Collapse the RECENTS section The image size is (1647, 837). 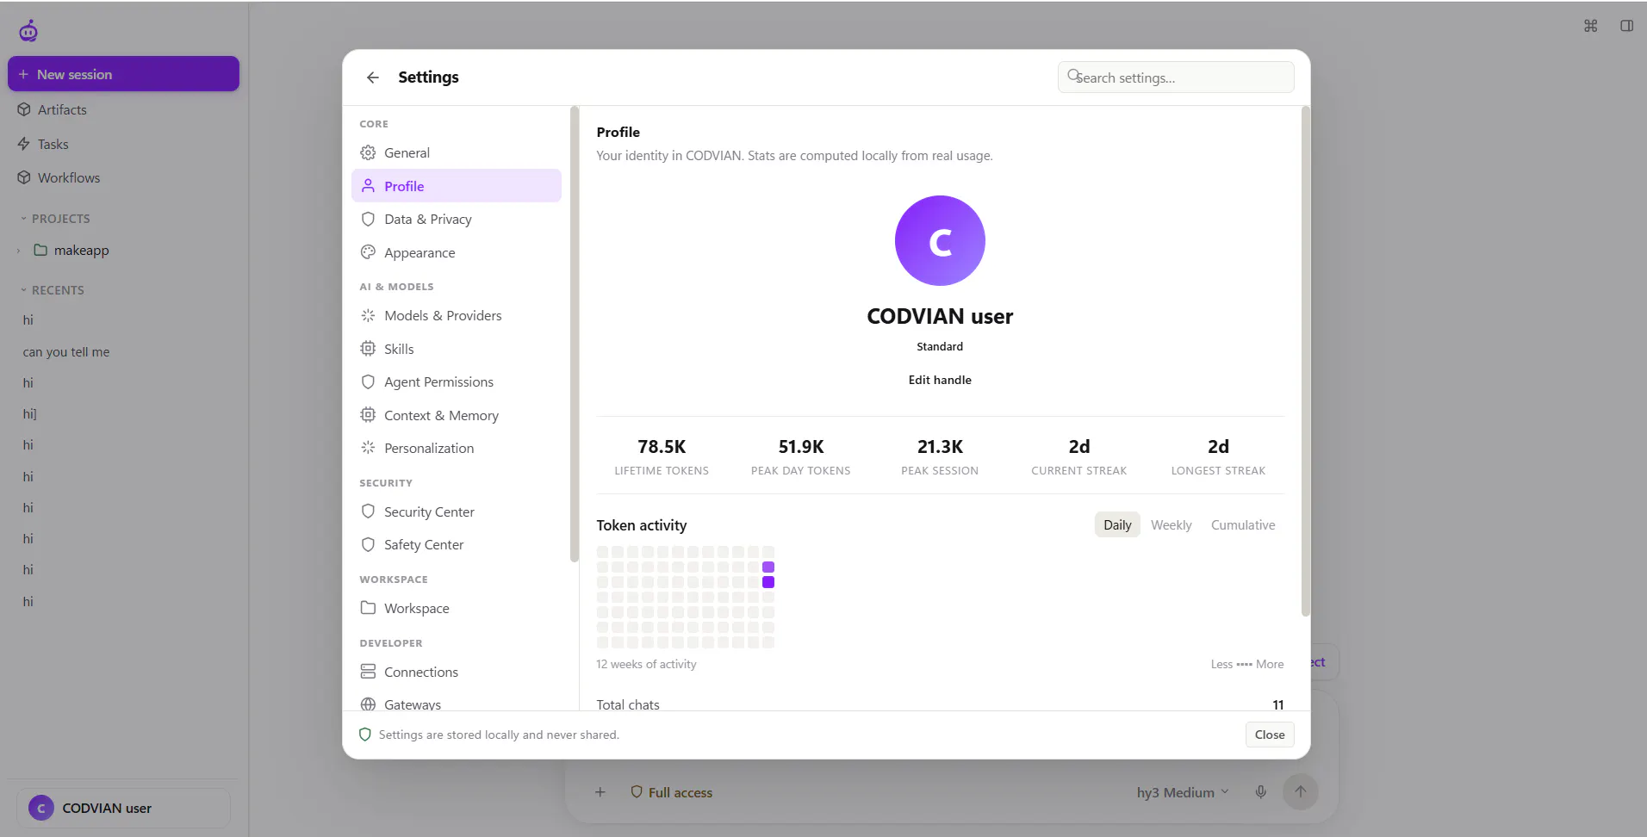53,290
